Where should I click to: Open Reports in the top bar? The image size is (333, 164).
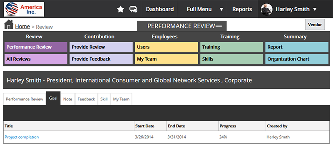[x=242, y=9]
